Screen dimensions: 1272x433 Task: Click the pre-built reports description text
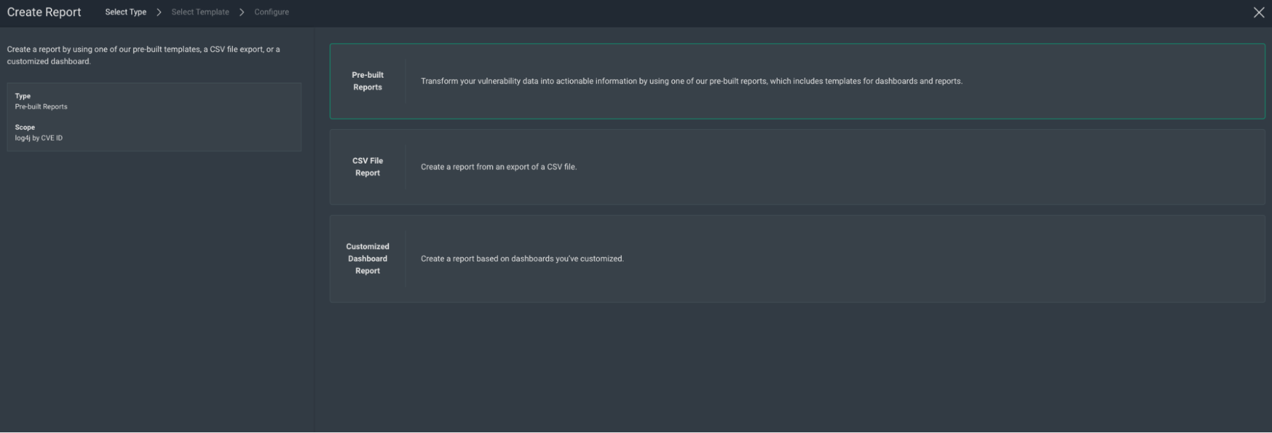[x=691, y=82]
